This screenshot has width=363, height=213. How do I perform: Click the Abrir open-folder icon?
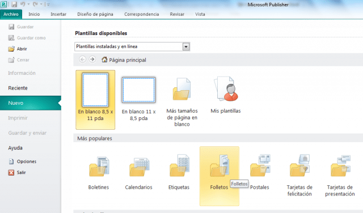coord(11,49)
